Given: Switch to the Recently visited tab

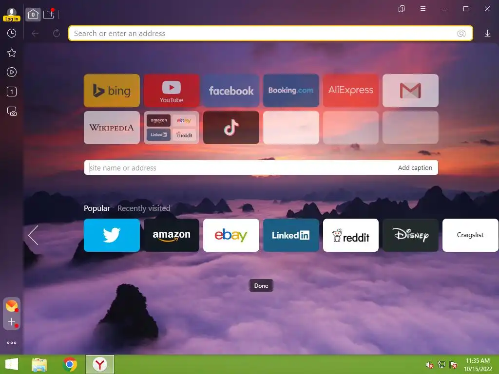Looking at the screenshot, I should 144,208.
